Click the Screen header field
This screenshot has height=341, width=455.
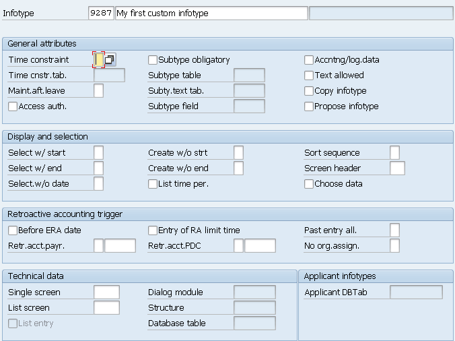coord(397,168)
